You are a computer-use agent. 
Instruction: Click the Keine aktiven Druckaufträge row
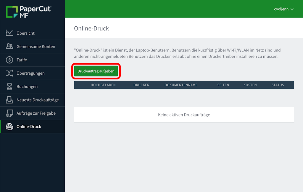184,115
